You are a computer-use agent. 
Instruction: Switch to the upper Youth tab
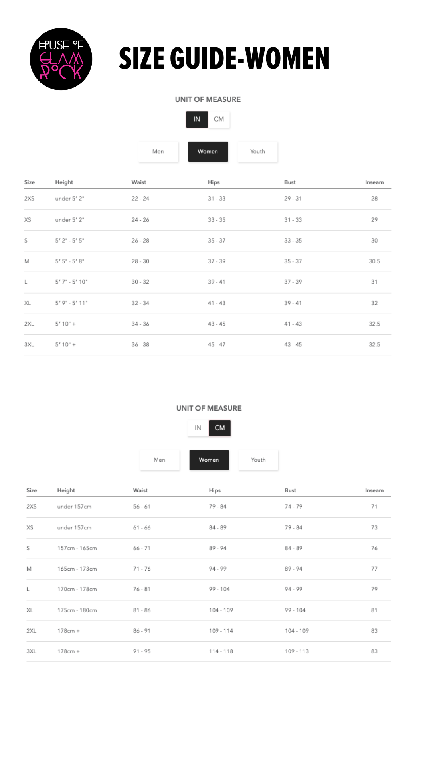tap(257, 152)
